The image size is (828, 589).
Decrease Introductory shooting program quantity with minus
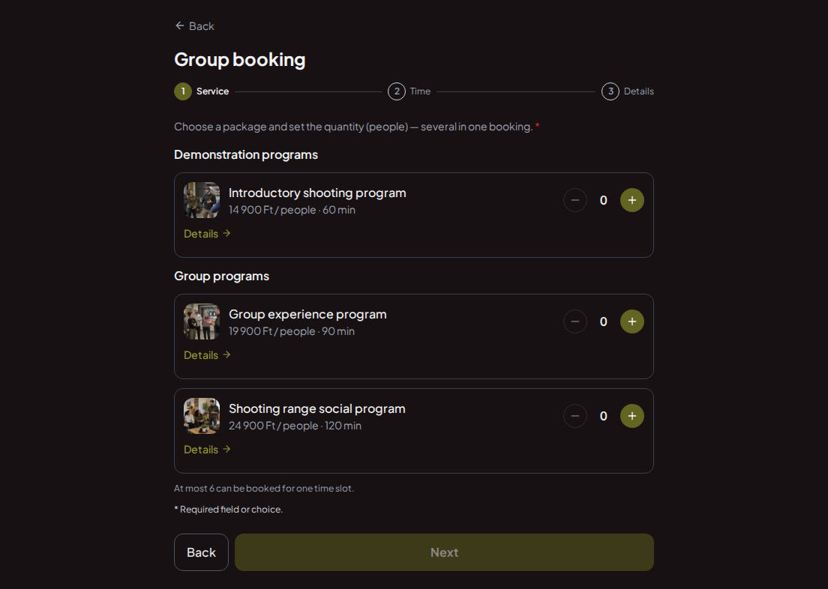click(x=575, y=200)
